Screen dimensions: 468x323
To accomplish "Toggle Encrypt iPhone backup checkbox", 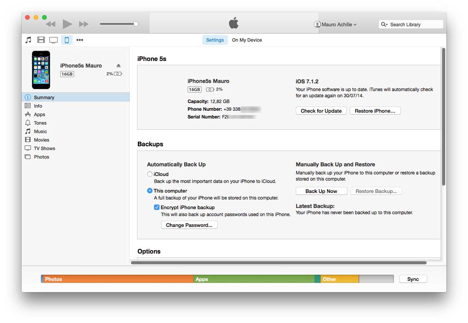I will [x=156, y=207].
